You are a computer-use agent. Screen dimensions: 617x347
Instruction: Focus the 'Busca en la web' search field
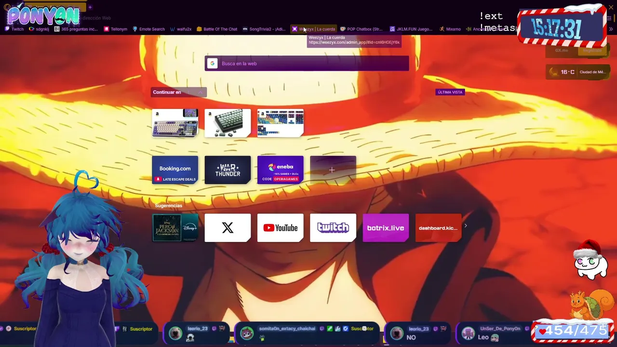click(307, 64)
